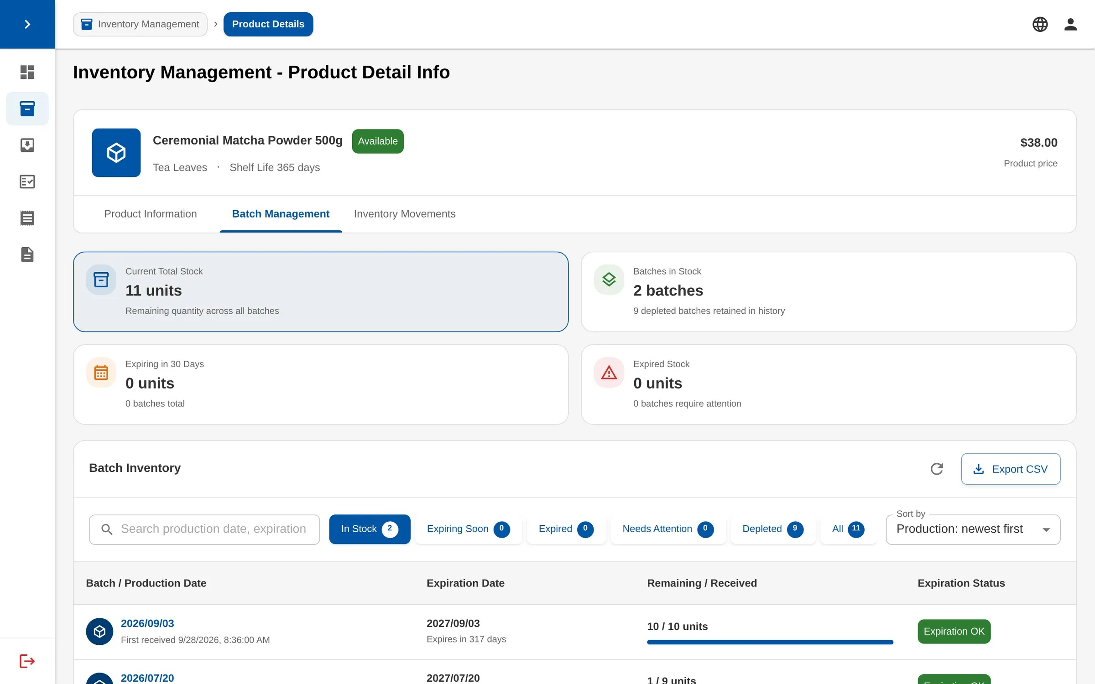The height and width of the screenshot is (684, 1095).
Task: Click the Batches in Stock layers icon
Action: pos(609,280)
